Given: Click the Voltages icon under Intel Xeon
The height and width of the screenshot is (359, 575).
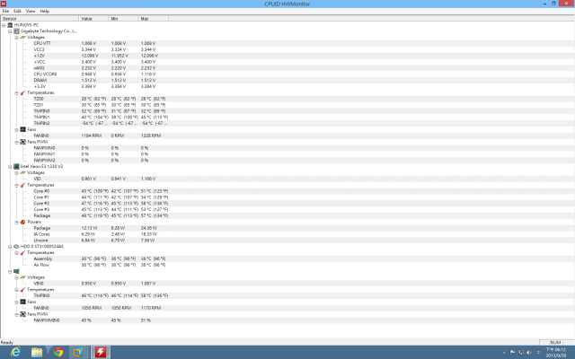Looking at the screenshot, I should click(22, 172).
